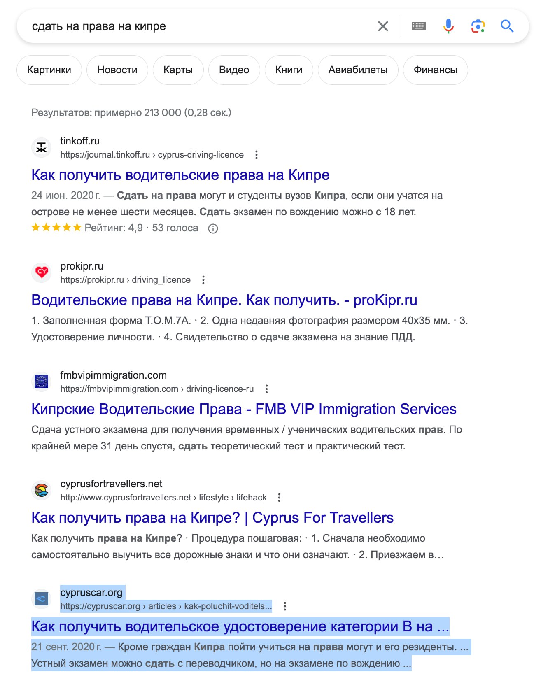
Task: Open three-dot menu for tinkoff.ru result
Action: [257, 155]
